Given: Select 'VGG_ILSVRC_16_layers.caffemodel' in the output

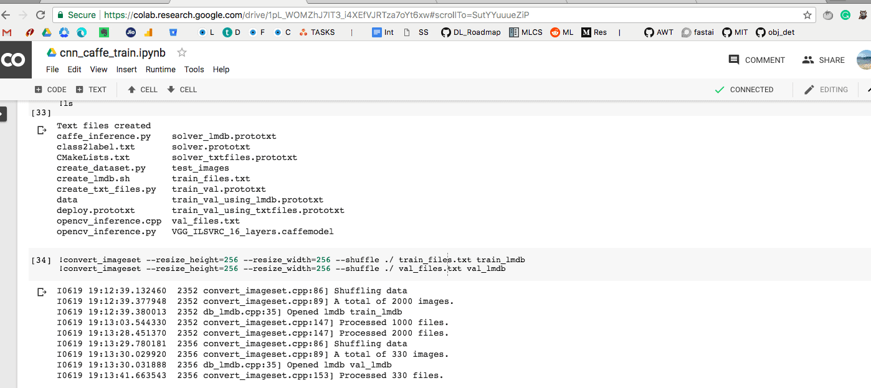Looking at the screenshot, I should 253,232.
